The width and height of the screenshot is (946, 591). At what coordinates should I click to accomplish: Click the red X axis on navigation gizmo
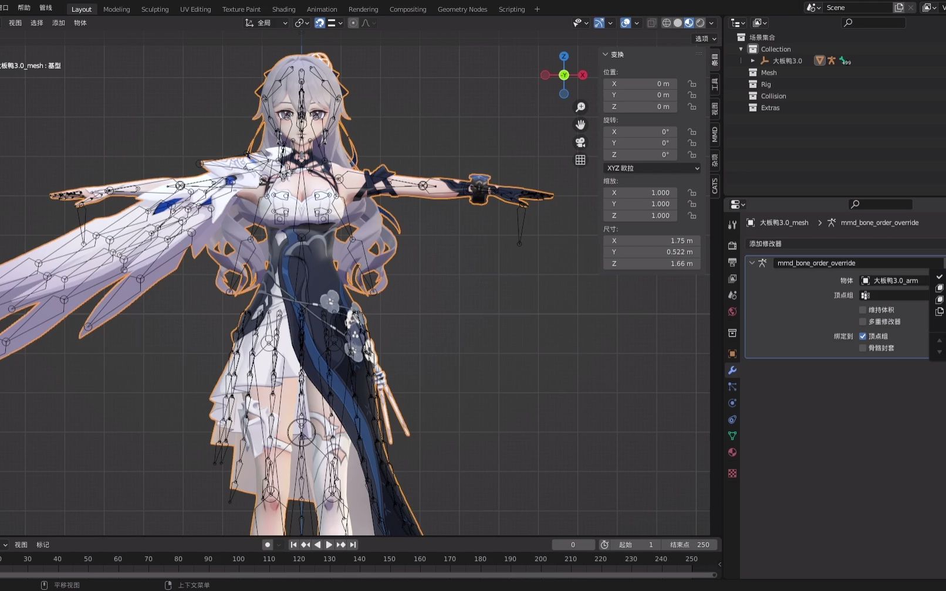point(583,75)
